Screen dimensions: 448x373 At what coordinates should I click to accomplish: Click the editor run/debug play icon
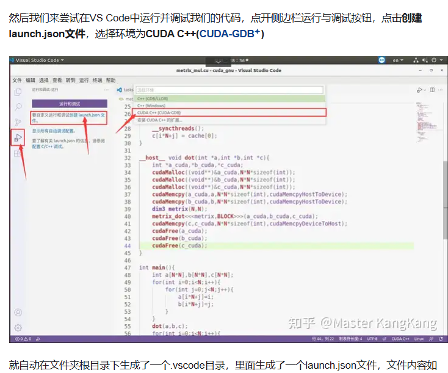tap(419, 90)
